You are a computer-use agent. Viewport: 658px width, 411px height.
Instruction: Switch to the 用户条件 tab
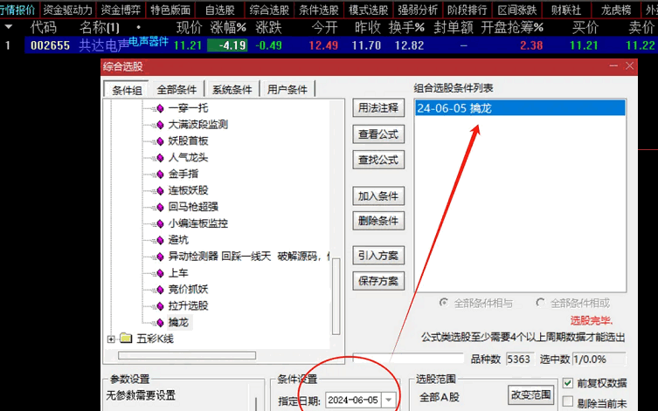point(287,89)
